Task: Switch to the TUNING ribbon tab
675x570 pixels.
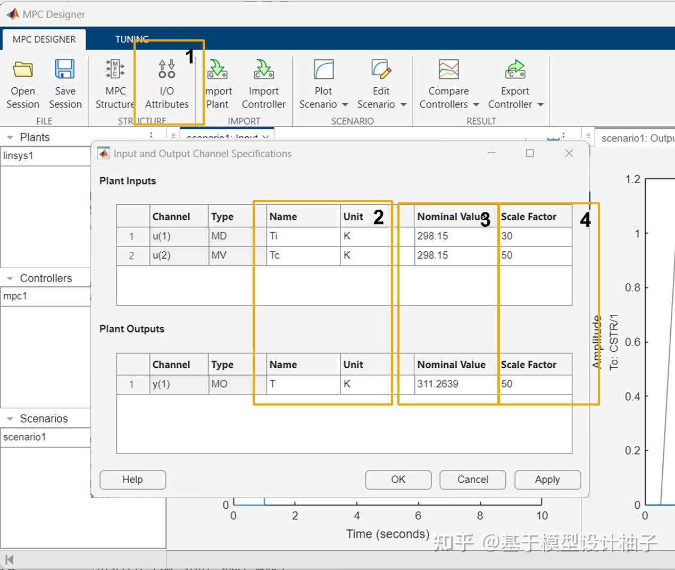Action: tap(131, 39)
